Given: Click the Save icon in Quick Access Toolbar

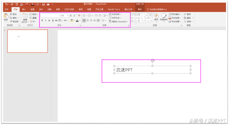Looking at the screenshot, I should pos(43,4).
